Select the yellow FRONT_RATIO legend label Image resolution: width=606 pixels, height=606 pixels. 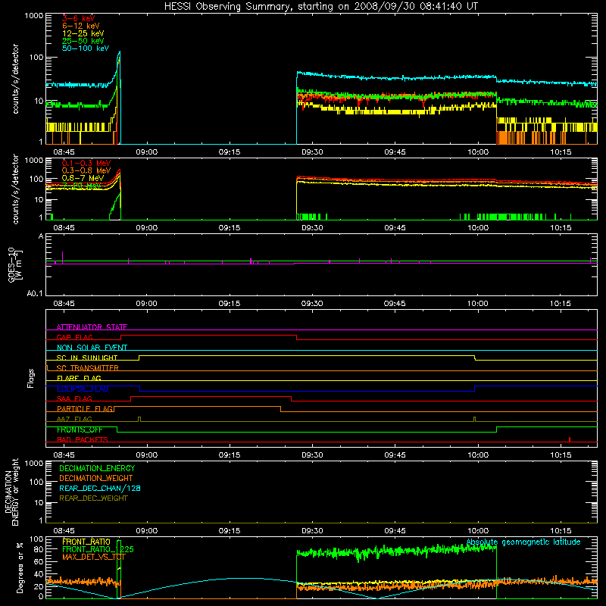coord(86,542)
